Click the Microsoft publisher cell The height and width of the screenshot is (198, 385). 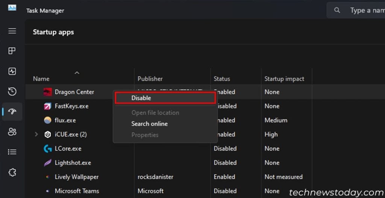(x=150, y=191)
